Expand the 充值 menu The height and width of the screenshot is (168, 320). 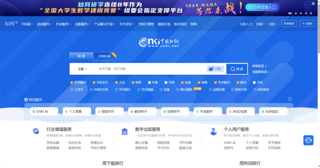click(x=260, y=24)
